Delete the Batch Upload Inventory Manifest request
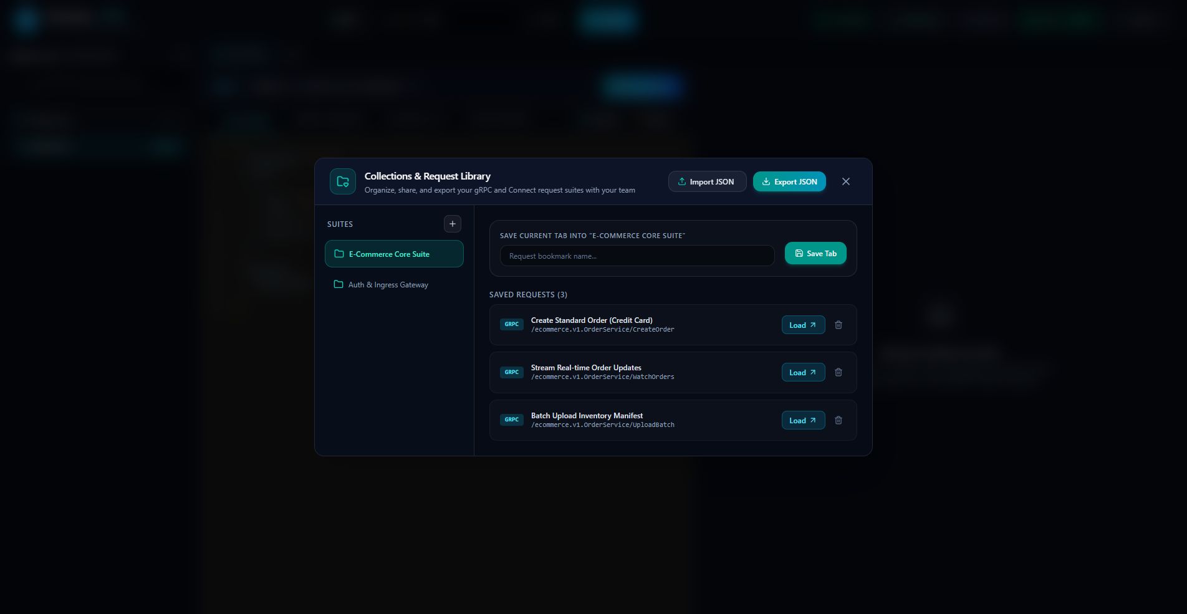Viewport: 1187px width, 614px height. [x=839, y=420]
